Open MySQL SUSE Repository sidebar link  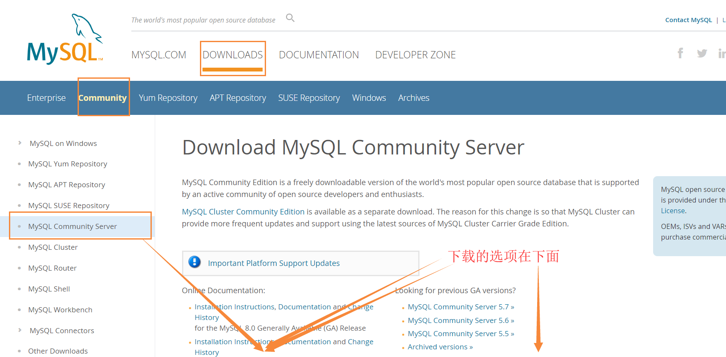(69, 206)
